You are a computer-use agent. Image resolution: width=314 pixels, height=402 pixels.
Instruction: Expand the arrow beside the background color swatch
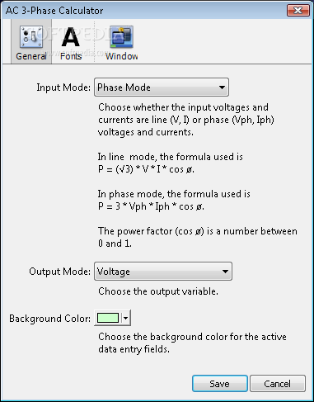126,318
